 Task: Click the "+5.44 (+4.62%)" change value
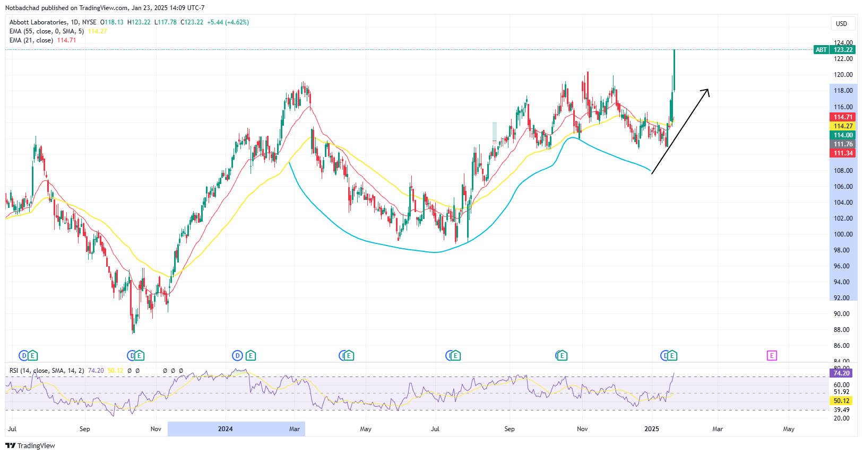(228, 22)
